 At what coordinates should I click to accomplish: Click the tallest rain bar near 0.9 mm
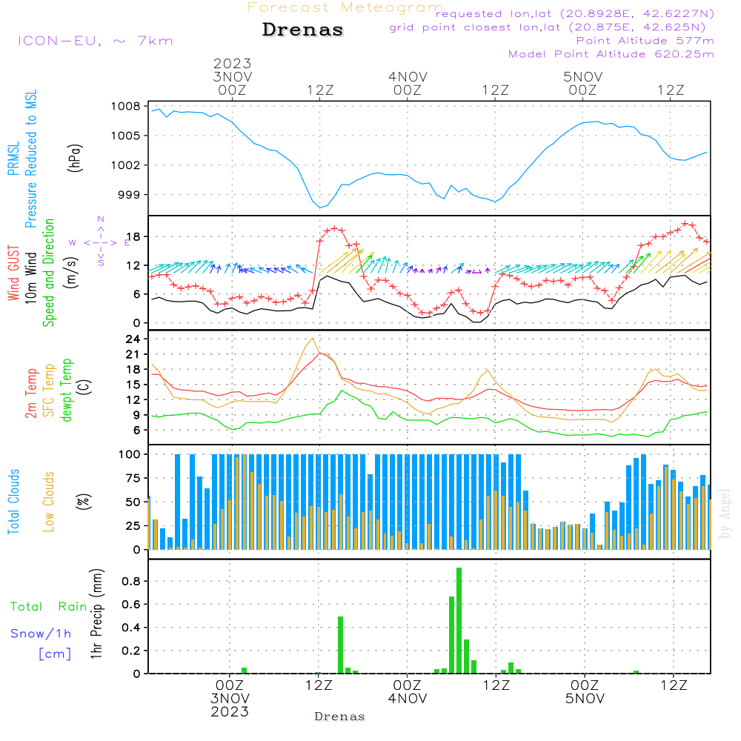[x=459, y=620]
